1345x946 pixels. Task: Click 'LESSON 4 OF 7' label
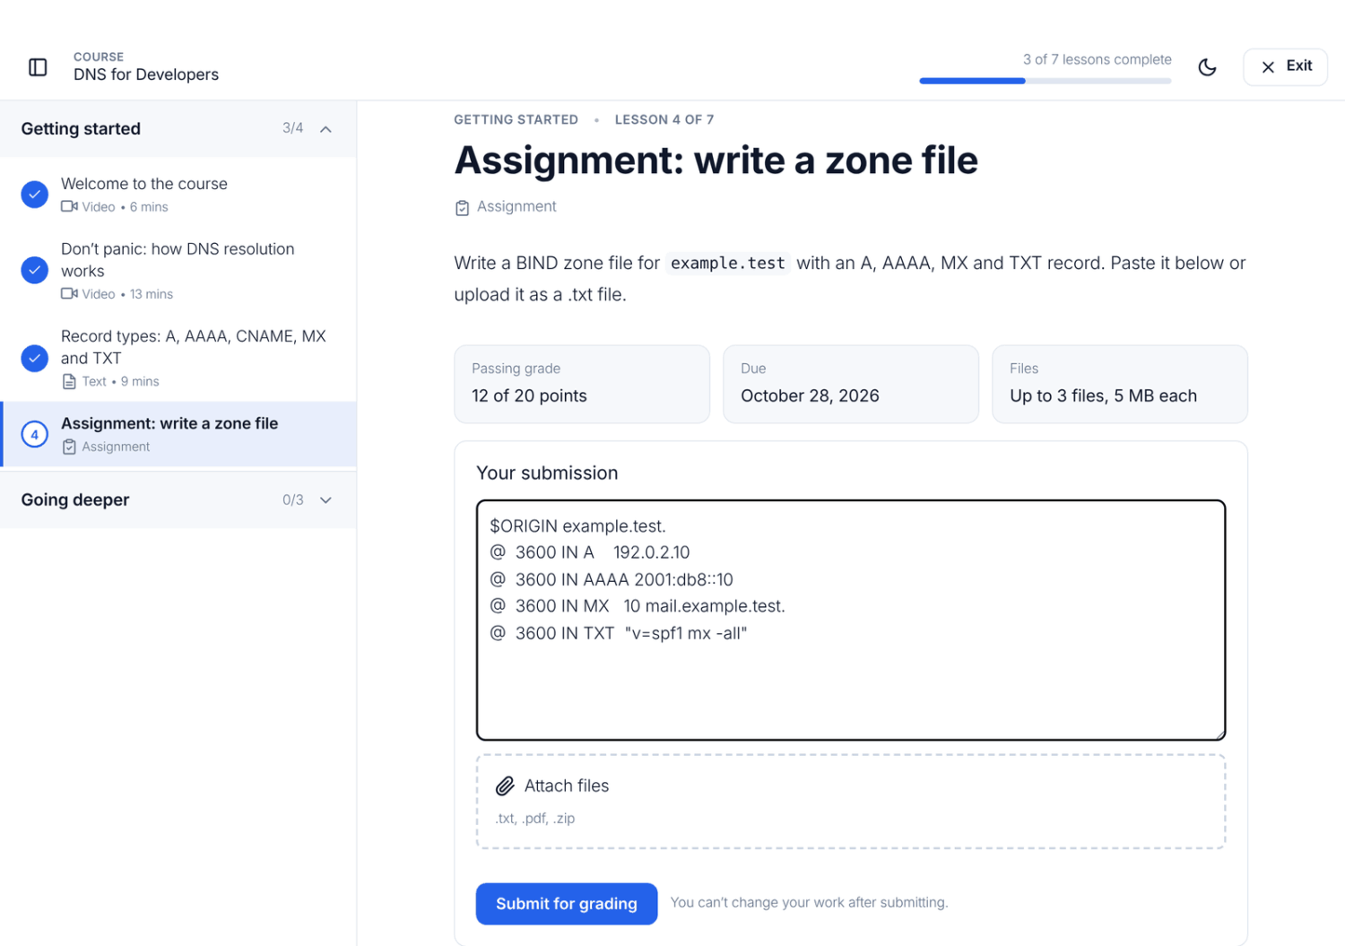(664, 119)
